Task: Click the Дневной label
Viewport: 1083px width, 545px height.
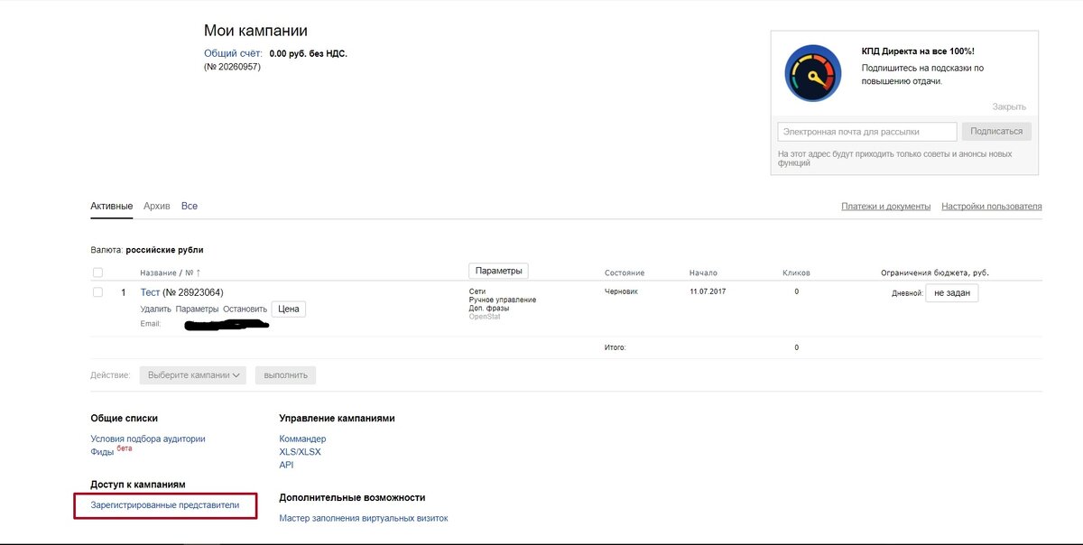Action: [906, 293]
